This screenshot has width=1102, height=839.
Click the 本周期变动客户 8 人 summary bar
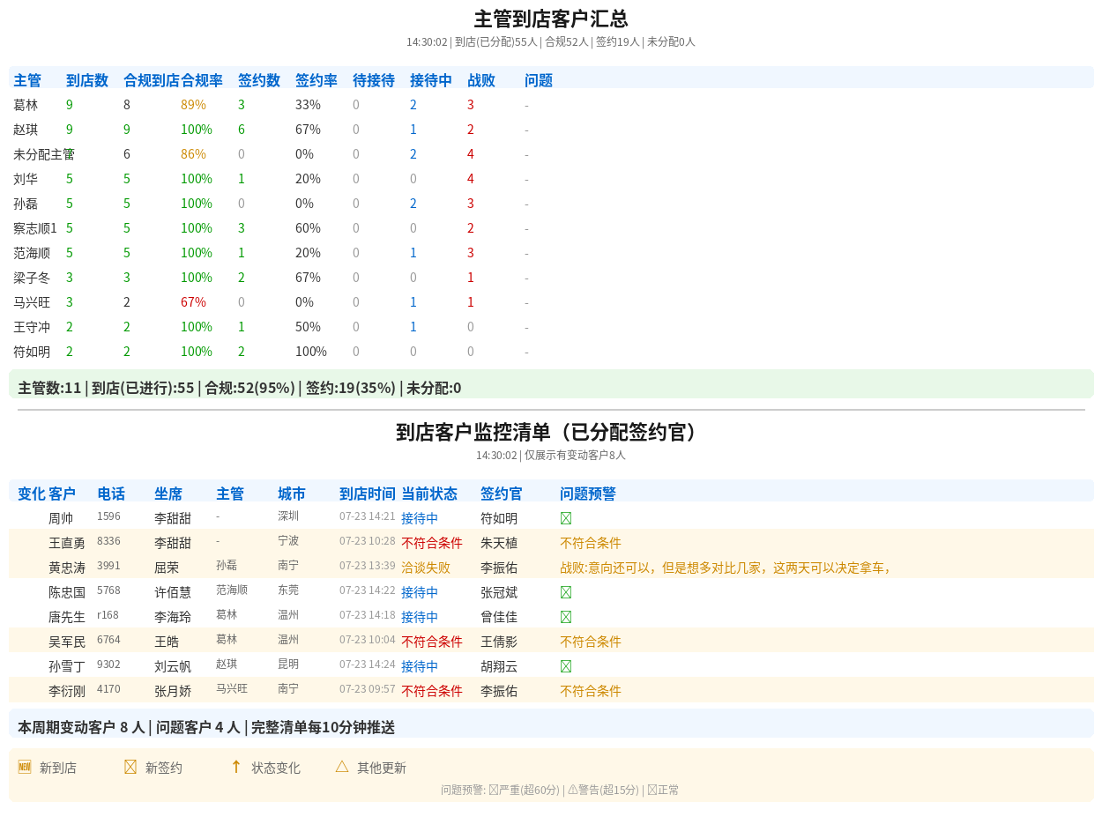click(x=551, y=724)
